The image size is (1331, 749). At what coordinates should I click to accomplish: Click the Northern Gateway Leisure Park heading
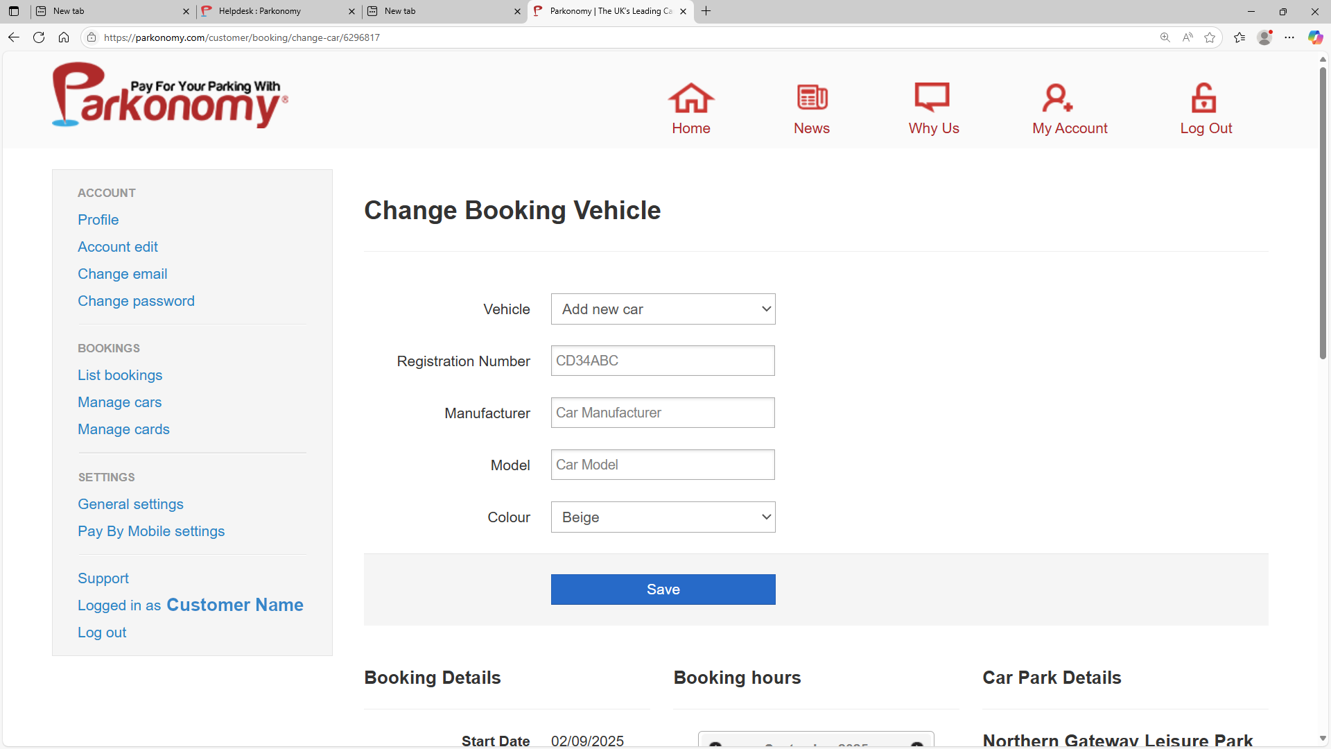point(1117,740)
